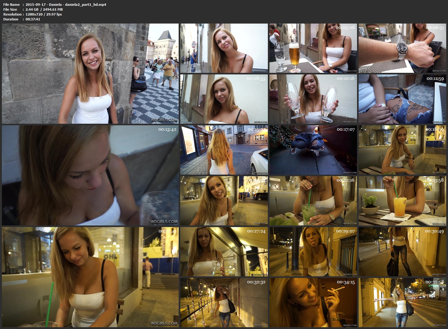448x329 pixels.
Task: Click the large first thumbnail by the stone wall
Action: click(90, 73)
